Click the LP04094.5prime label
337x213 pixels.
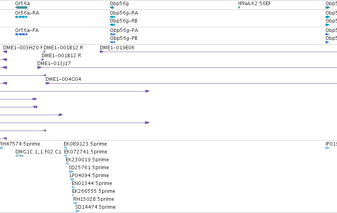89,176
